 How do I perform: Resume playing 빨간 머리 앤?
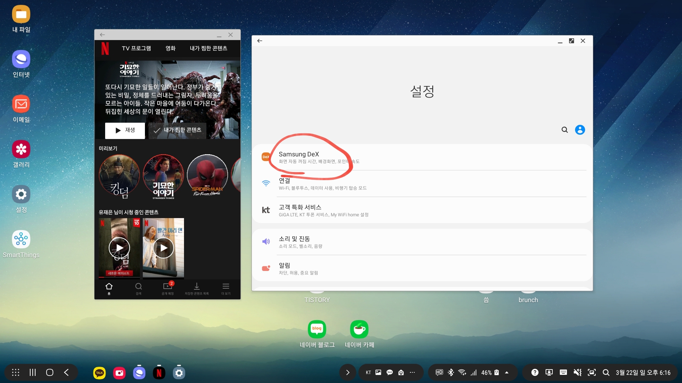[x=163, y=248]
